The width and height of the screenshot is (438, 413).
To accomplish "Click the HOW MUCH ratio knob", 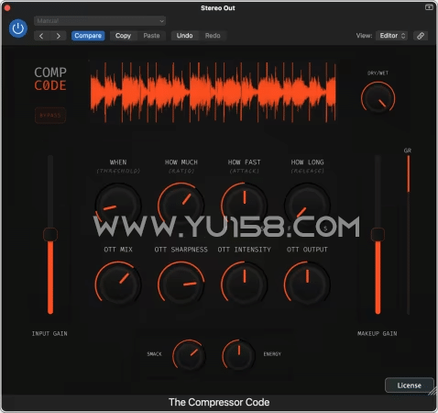I will [x=181, y=206].
